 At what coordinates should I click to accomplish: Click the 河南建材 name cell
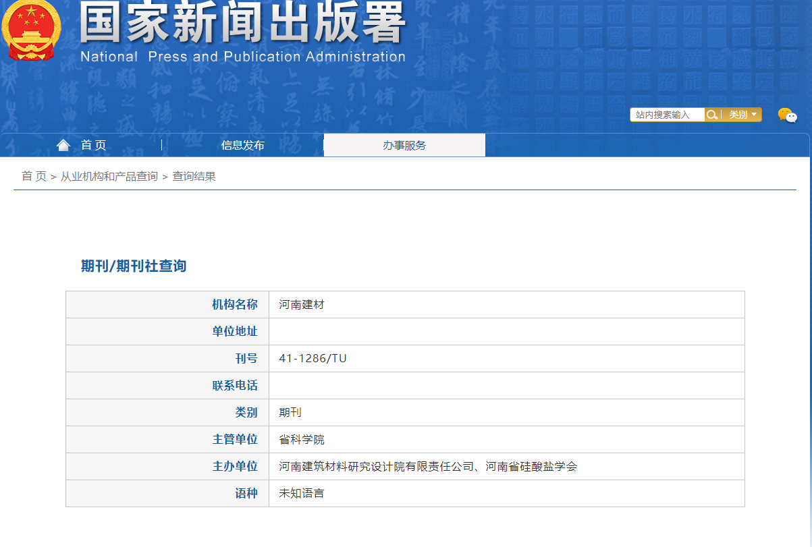[x=302, y=305]
